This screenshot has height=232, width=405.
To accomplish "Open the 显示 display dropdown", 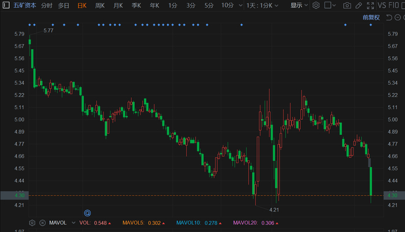I will 299,5.
